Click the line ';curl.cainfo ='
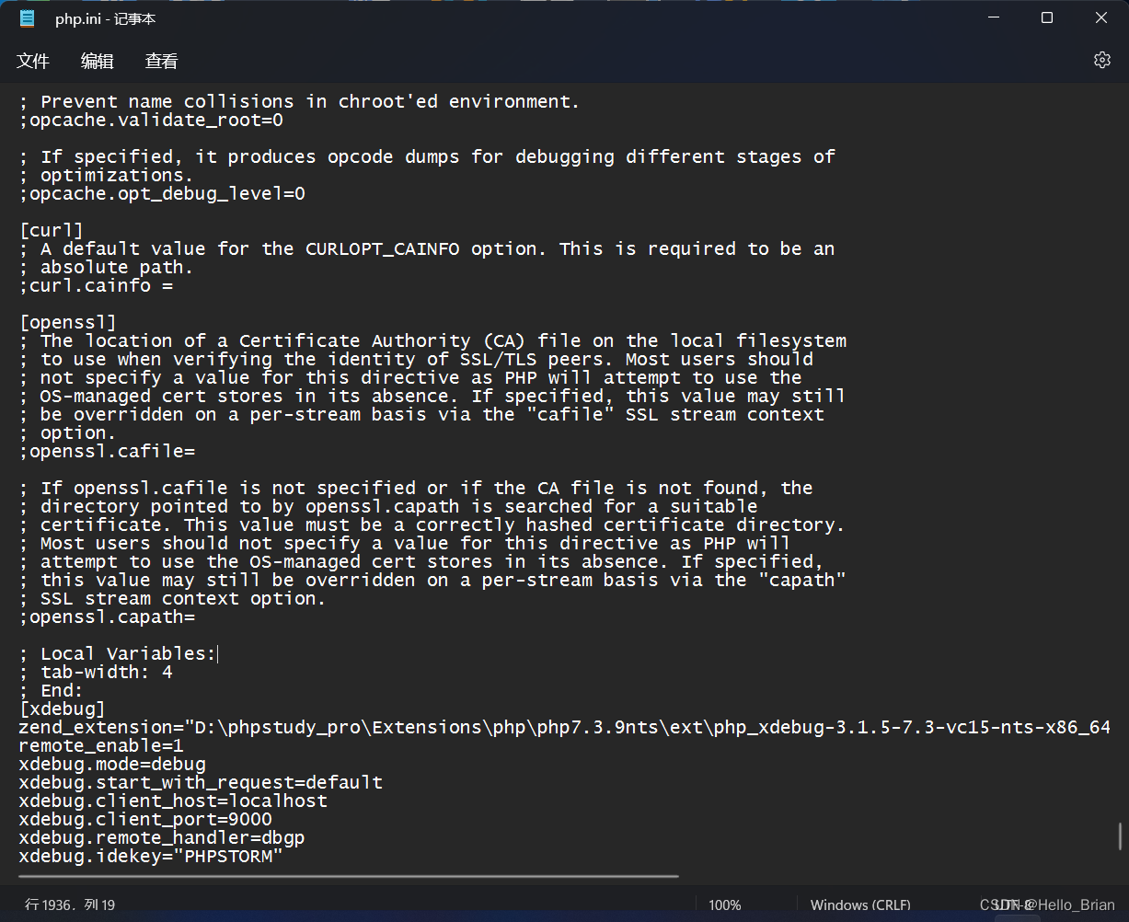 [x=96, y=285]
